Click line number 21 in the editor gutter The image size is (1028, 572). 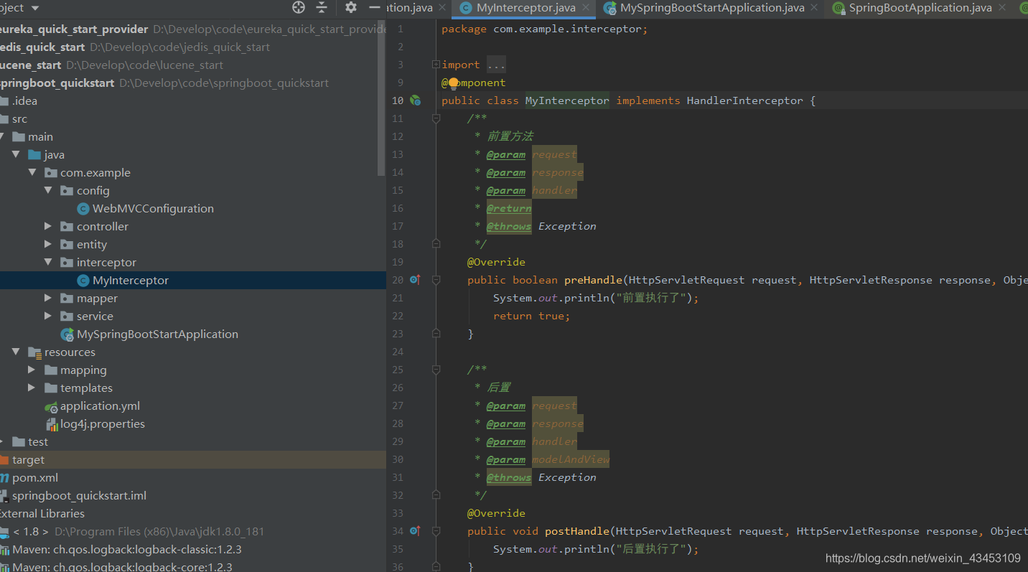pos(398,298)
